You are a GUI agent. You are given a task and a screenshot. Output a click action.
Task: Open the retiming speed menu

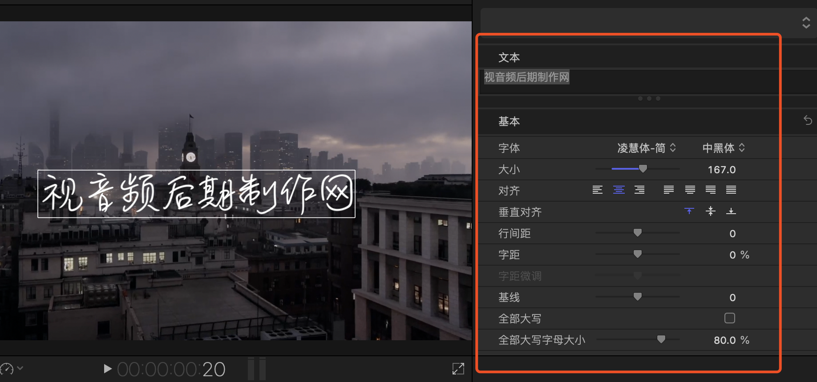pos(12,369)
